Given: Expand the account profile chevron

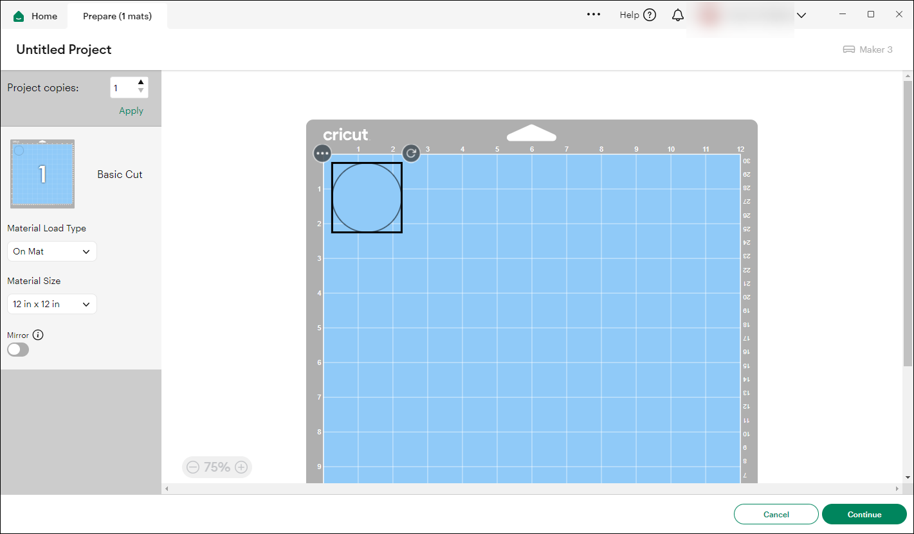Looking at the screenshot, I should tap(801, 15).
